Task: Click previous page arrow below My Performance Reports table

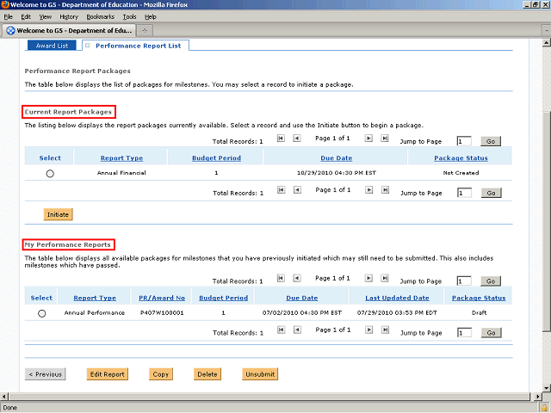Action: 297,330
